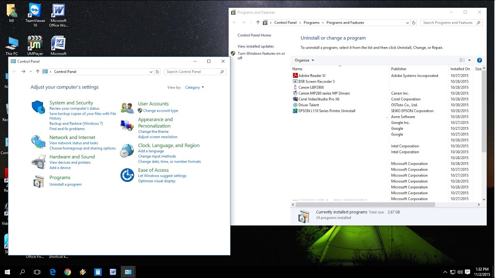
Task: Select Driver Talent program entry
Action: (x=309, y=105)
